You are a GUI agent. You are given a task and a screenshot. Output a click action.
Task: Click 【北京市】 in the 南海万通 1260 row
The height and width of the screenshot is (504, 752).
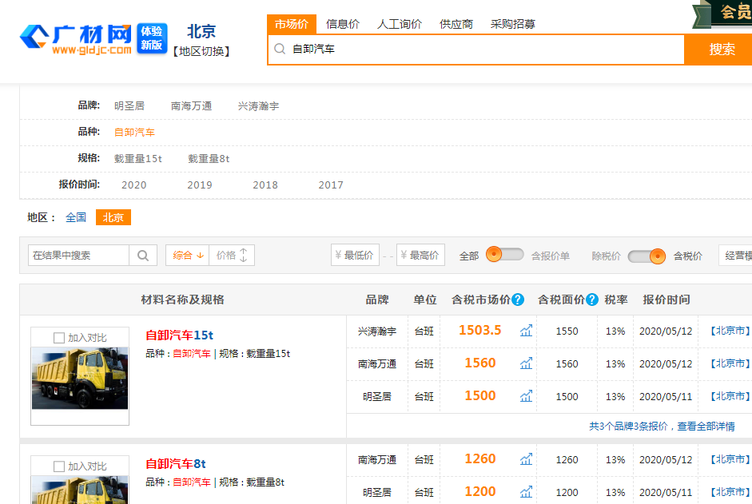pyautogui.click(x=730, y=459)
